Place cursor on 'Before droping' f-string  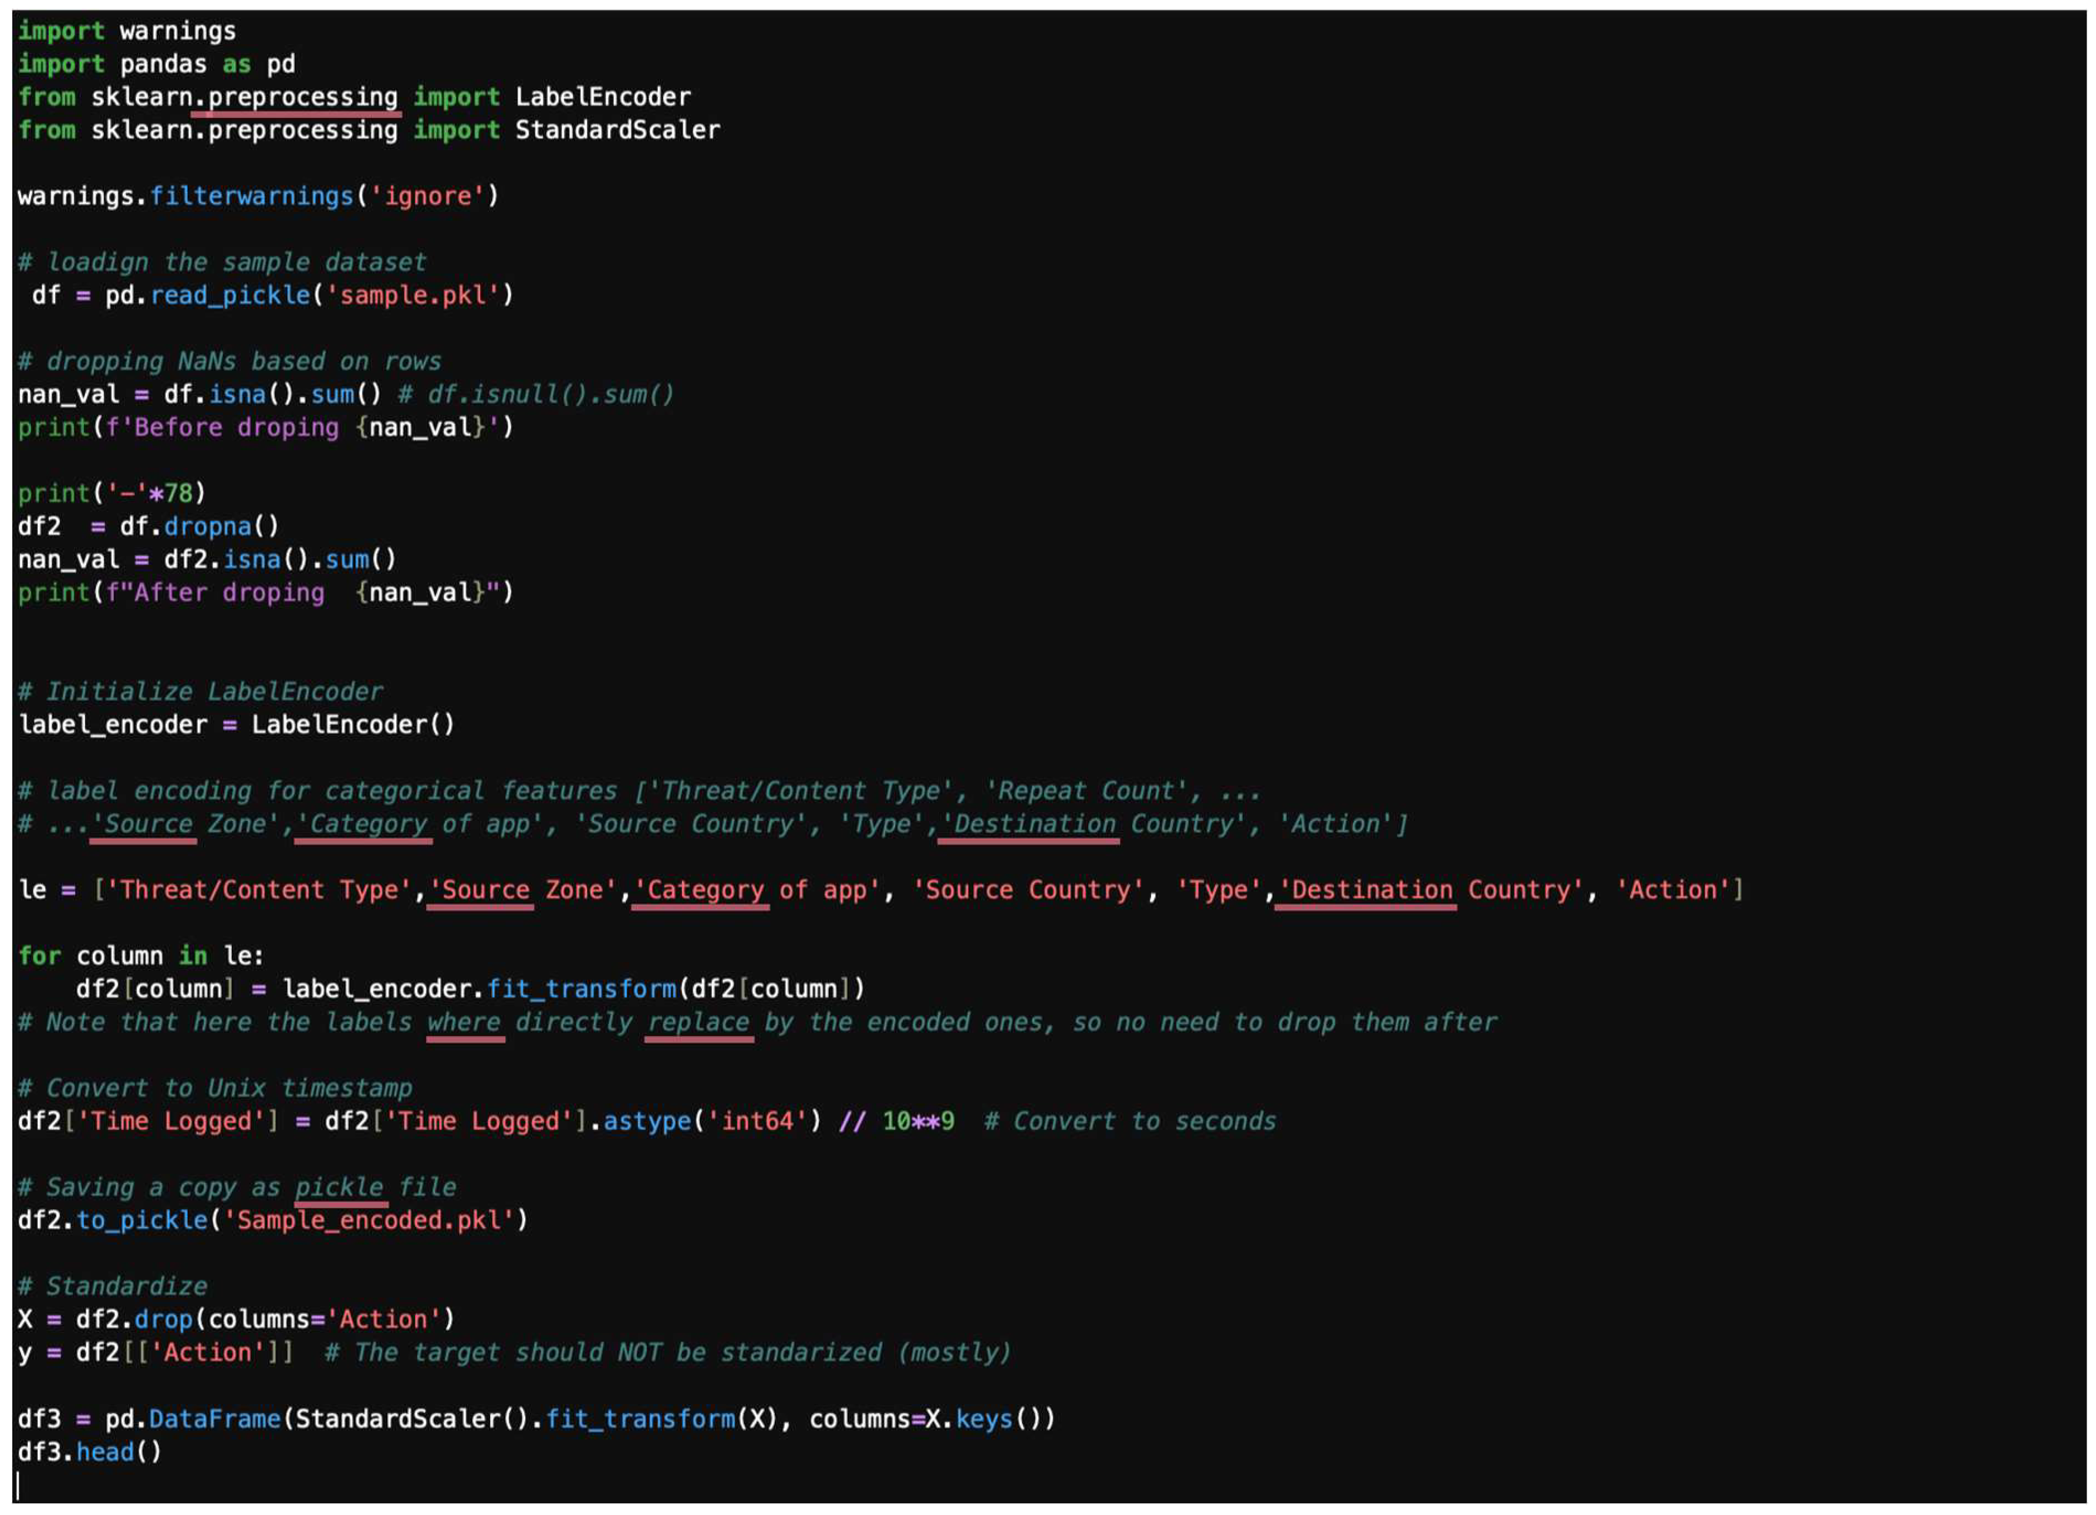click(x=222, y=428)
